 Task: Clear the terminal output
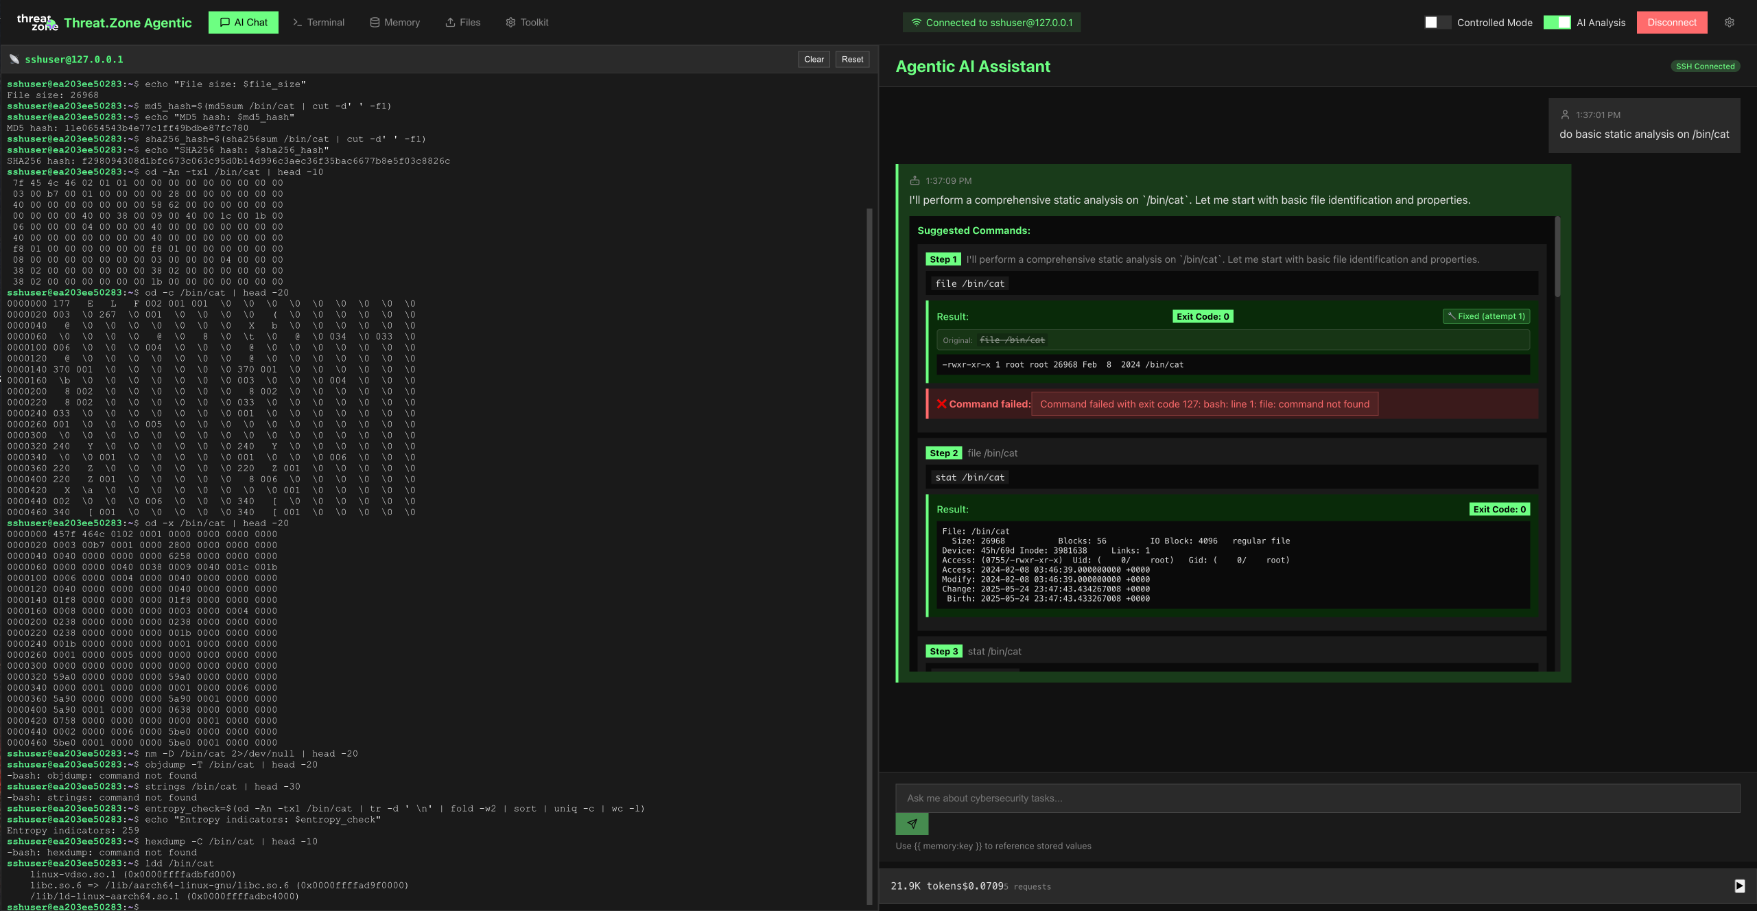pyautogui.click(x=814, y=60)
